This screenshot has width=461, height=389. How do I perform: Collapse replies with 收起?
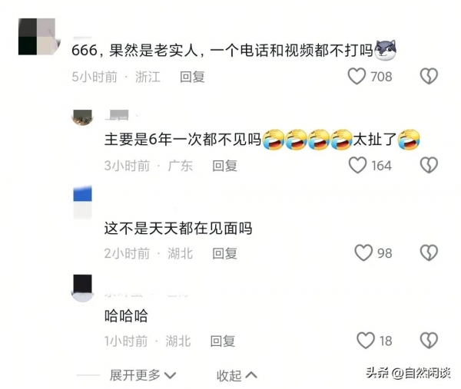[237, 375]
